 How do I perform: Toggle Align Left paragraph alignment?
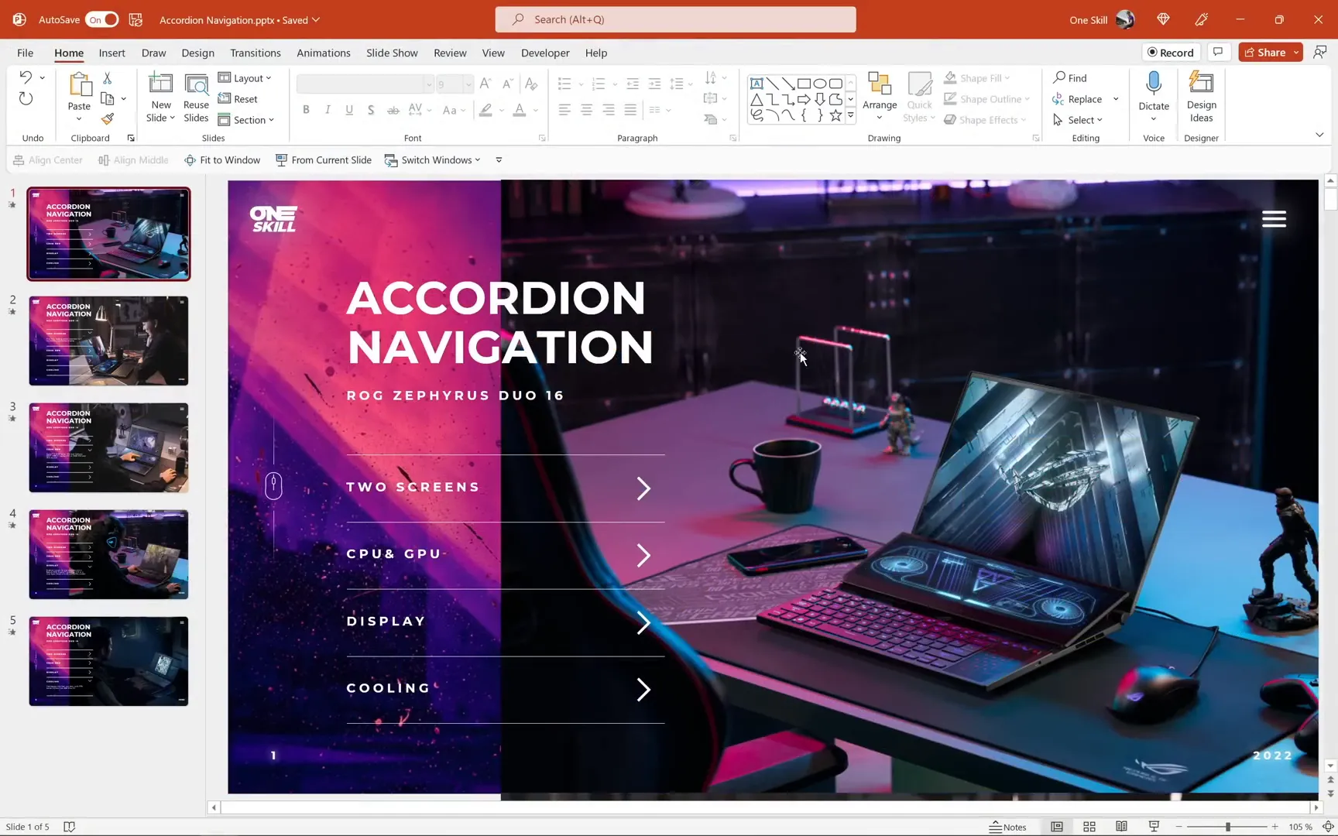pyautogui.click(x=564, y=110)
